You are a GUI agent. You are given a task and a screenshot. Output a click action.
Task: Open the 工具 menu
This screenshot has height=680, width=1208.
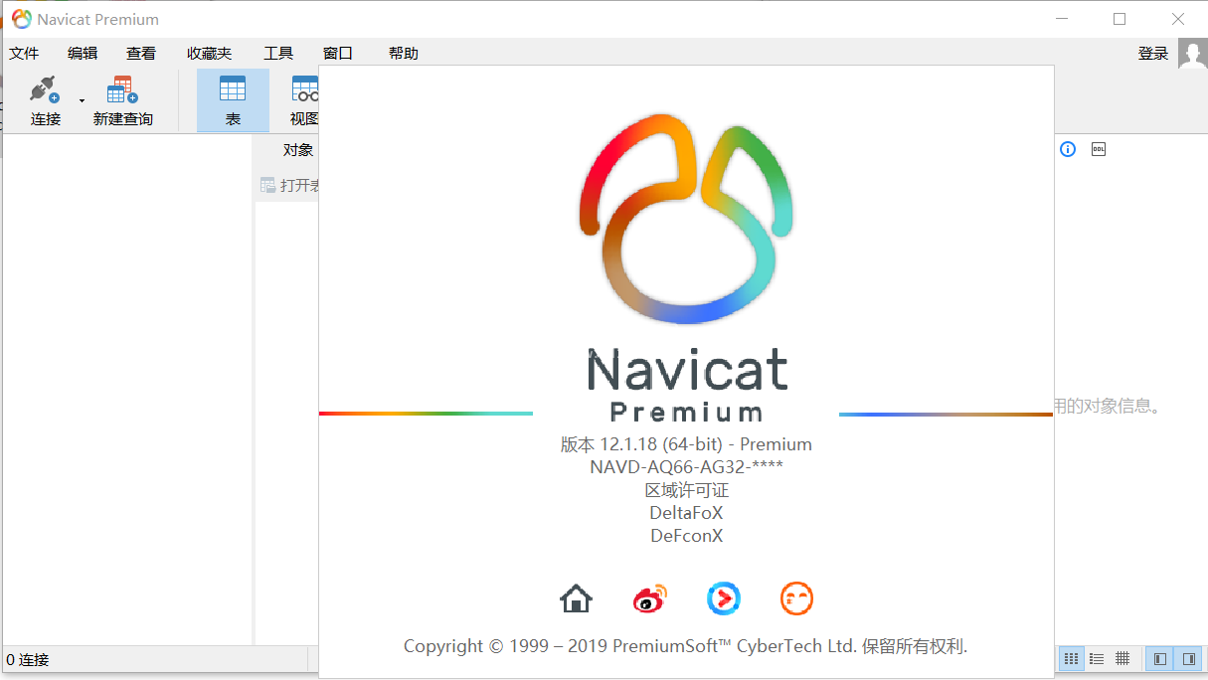coord(278,54)
